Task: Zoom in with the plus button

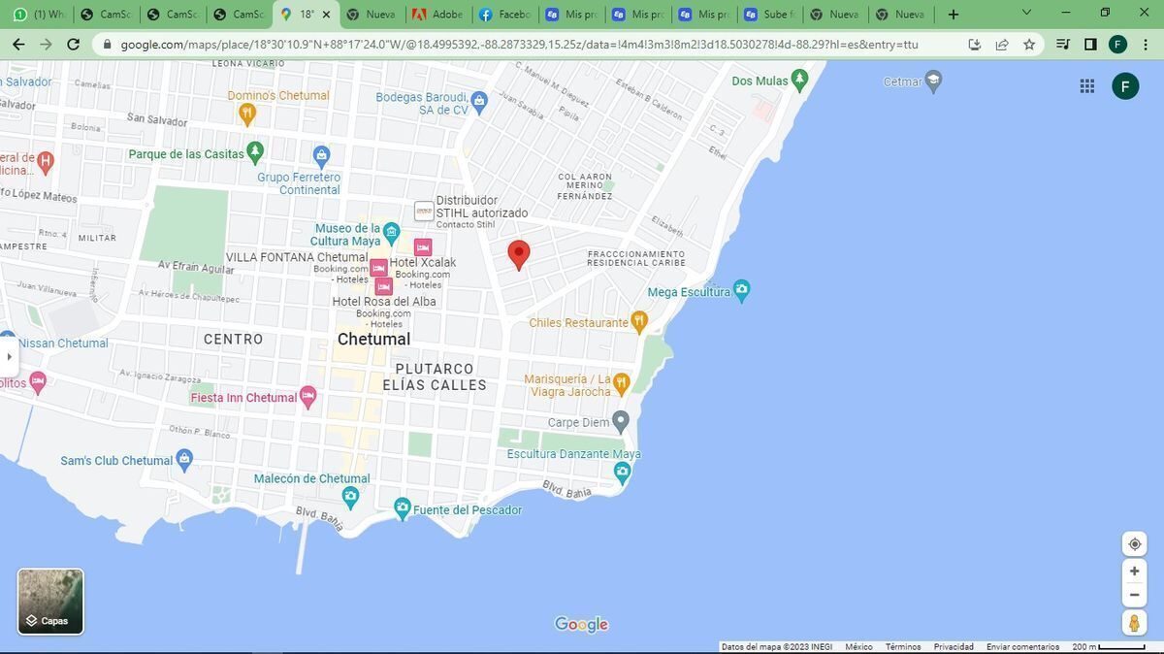Action: [x=1134, y=571]
